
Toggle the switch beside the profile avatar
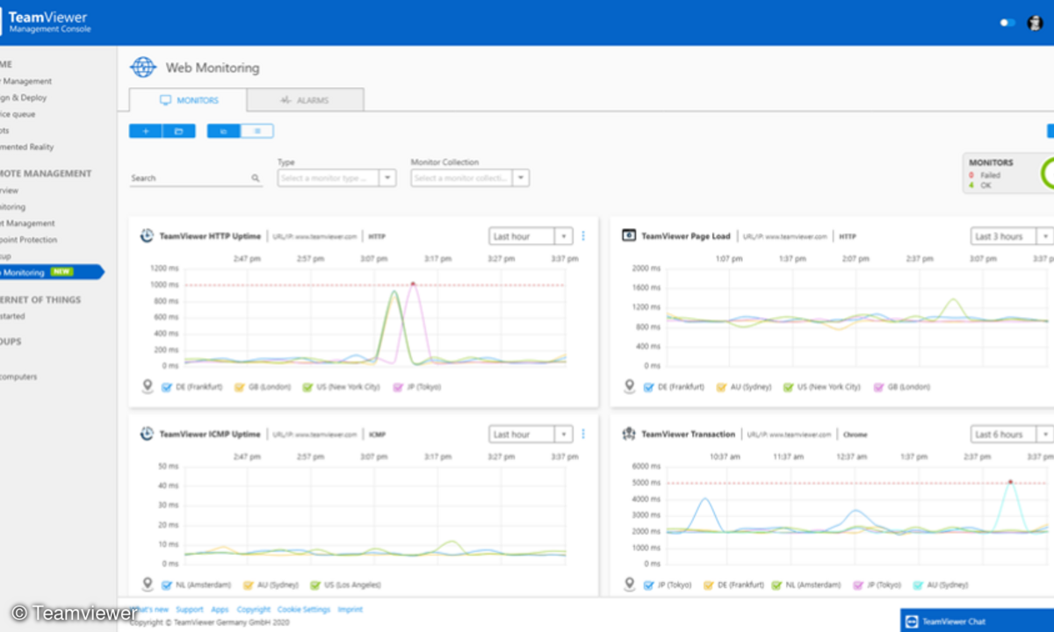(1007, 23)
